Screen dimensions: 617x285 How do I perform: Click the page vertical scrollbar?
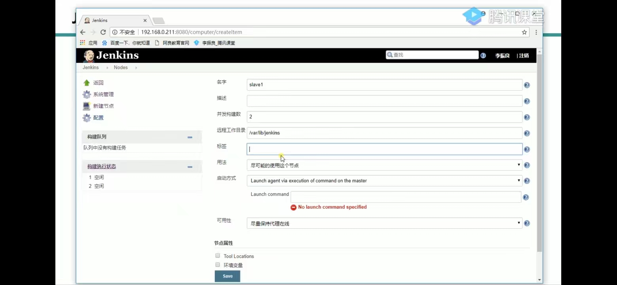[539, 154]
